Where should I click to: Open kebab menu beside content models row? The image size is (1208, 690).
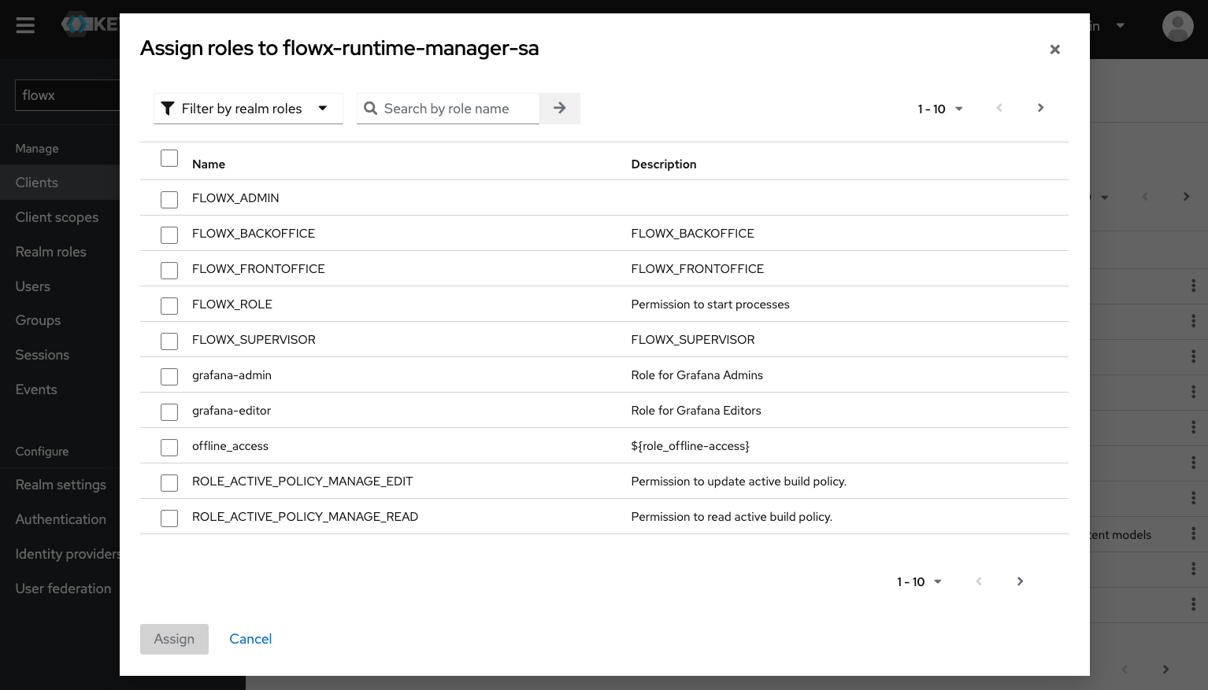click(x=1193, y=533)
